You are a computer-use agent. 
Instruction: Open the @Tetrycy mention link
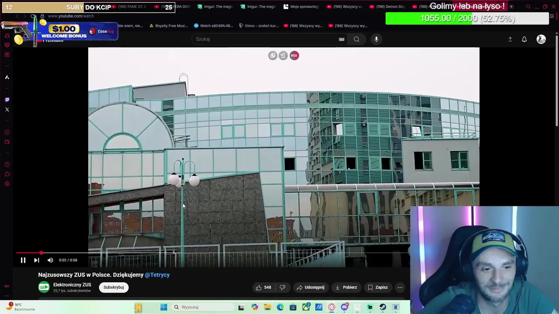[157, 275]
